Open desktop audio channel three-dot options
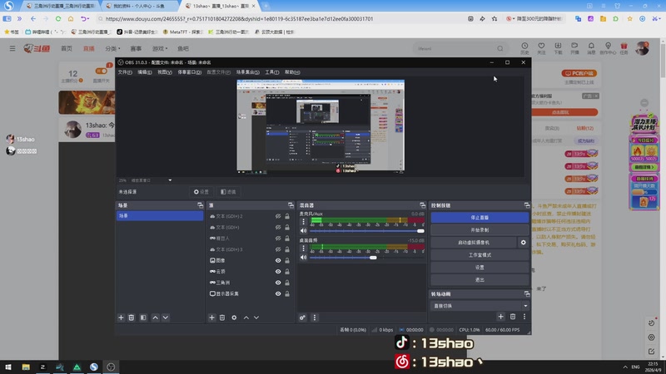 pos(303,249)
